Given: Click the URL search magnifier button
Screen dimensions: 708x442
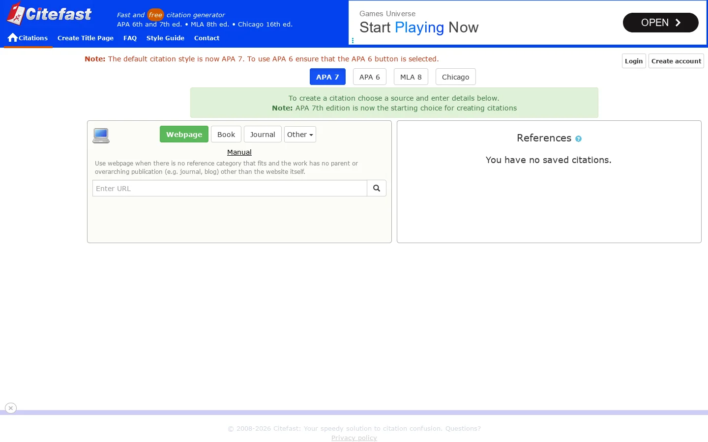Looking at the screenshot, I should click(x=377, y=188).
